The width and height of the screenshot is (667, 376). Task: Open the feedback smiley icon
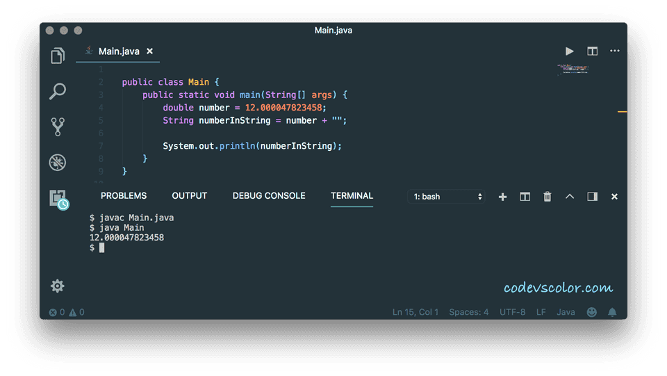click(x=592, y=312)
